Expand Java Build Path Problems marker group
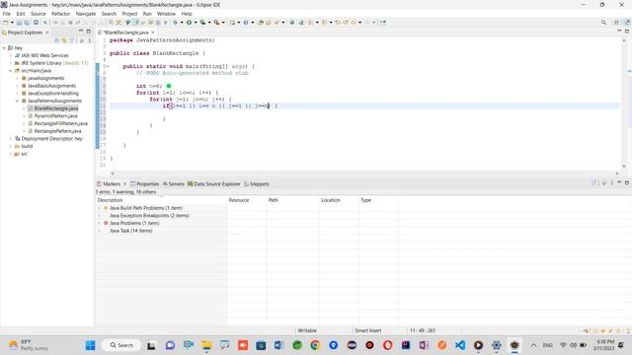The height and width of the screenshot is (355, 632). 99,208
